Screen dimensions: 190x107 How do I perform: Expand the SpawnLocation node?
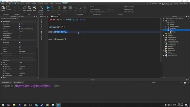tap(166, 26)
